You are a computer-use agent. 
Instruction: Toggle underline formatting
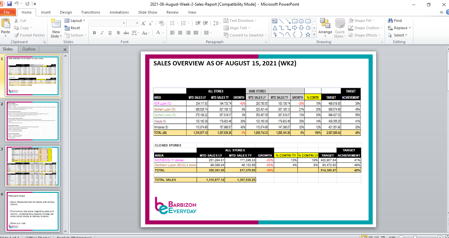tap(110, 33)
